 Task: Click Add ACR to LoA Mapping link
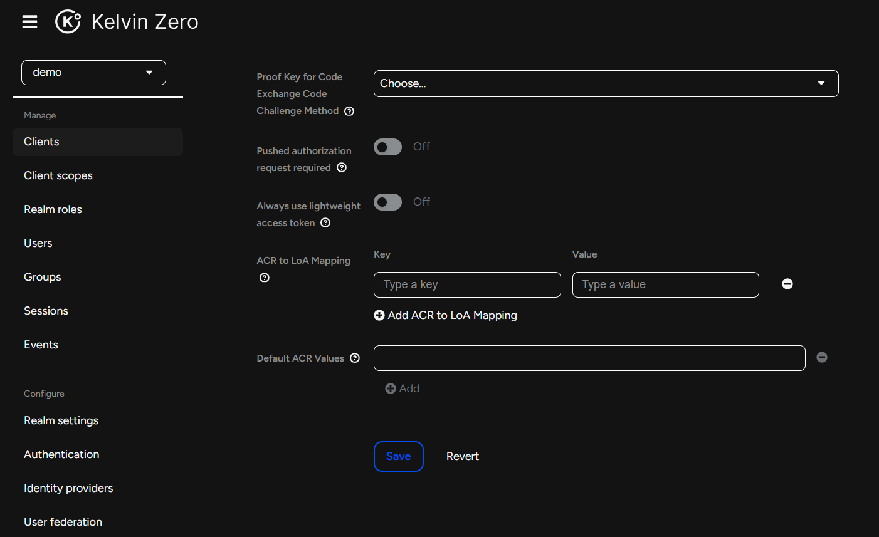click(446, 315)
